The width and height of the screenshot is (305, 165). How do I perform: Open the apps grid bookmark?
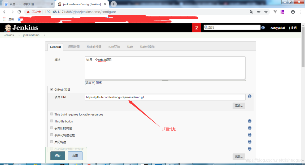(5, 19)
